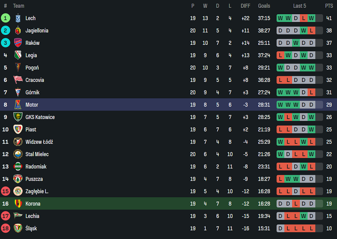Open the Widzew Łódź crest icon
Screen dimensions: 337x239
tap(18, 142)
